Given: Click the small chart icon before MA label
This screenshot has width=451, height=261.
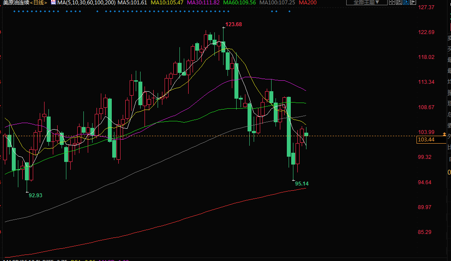Looking at the screenshot, I should point(53,3).
